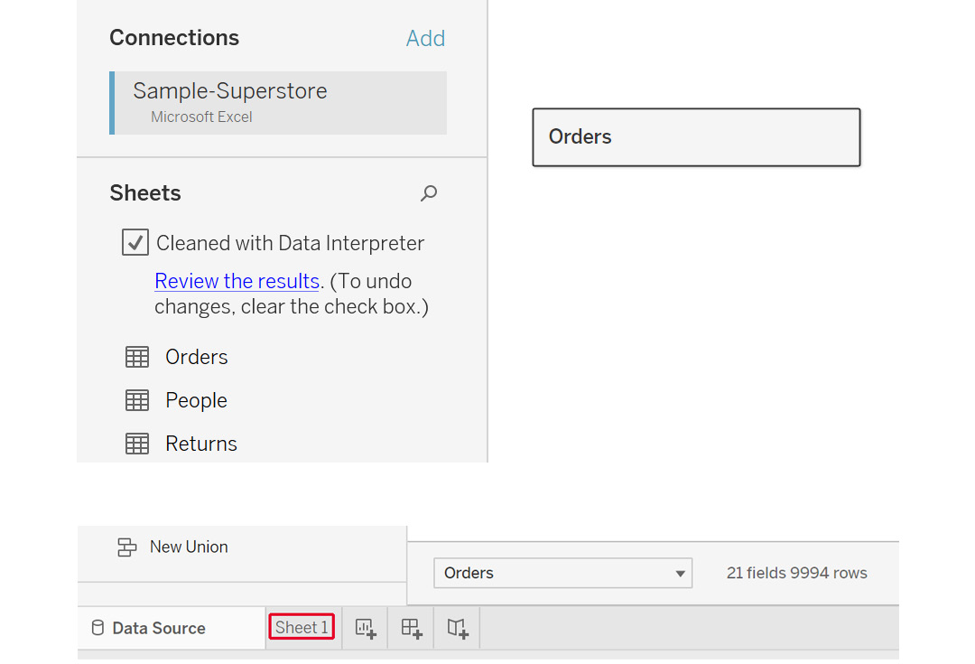Click the 21 fields 9994 rows text
This screenshot has height=664, width=975.
(796, 573)
